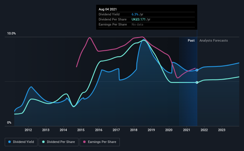Click the 2013 x-axis label
Screen dimensions: 244x151
click(x=46, y=130)
